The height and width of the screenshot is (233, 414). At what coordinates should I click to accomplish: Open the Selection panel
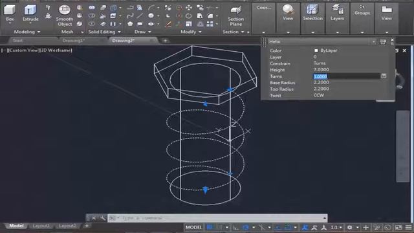tap(312, 13)
